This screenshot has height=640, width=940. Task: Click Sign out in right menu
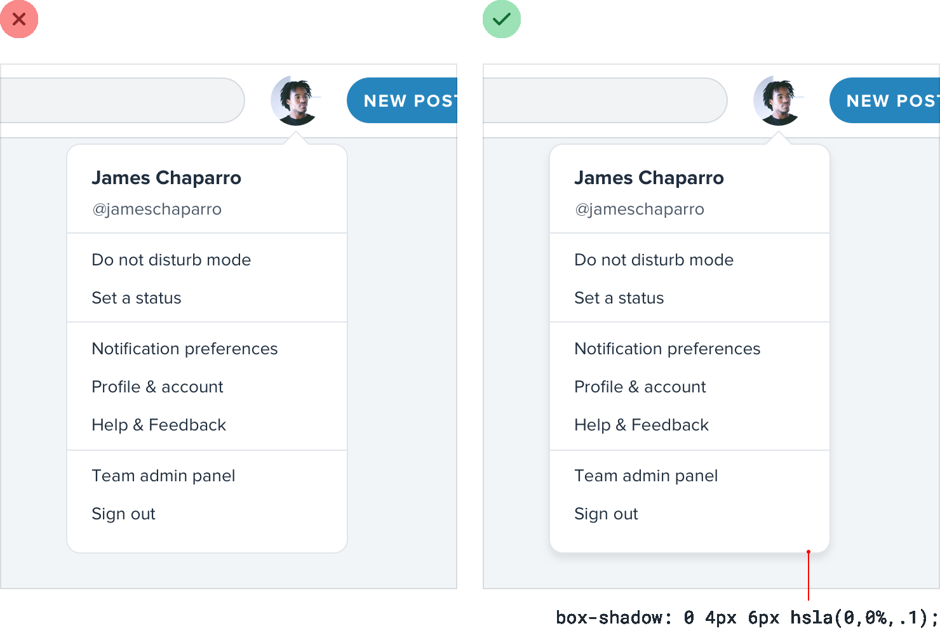click(x=606, y=514)
